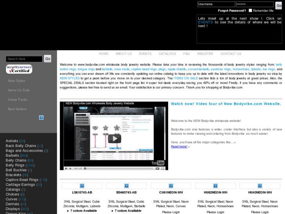
Task: Select the Anklets category
Action: click(x=12, y=141)
